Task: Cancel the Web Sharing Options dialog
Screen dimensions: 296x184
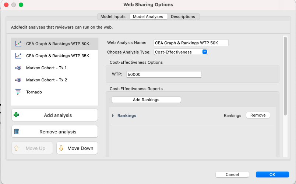Action: [x=232, y=174]
